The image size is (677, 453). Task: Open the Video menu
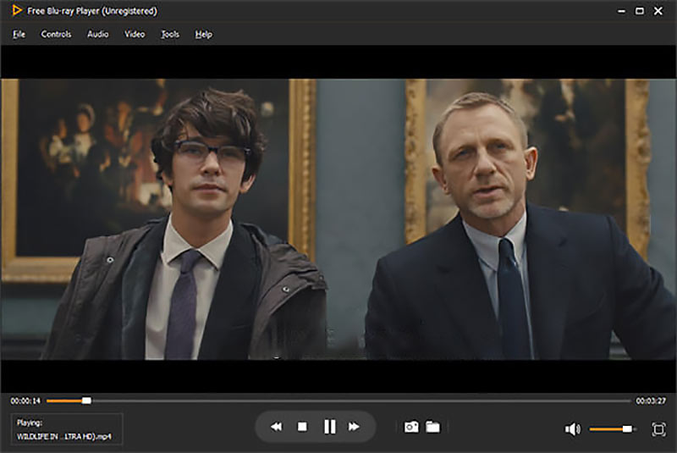point(135,35)
